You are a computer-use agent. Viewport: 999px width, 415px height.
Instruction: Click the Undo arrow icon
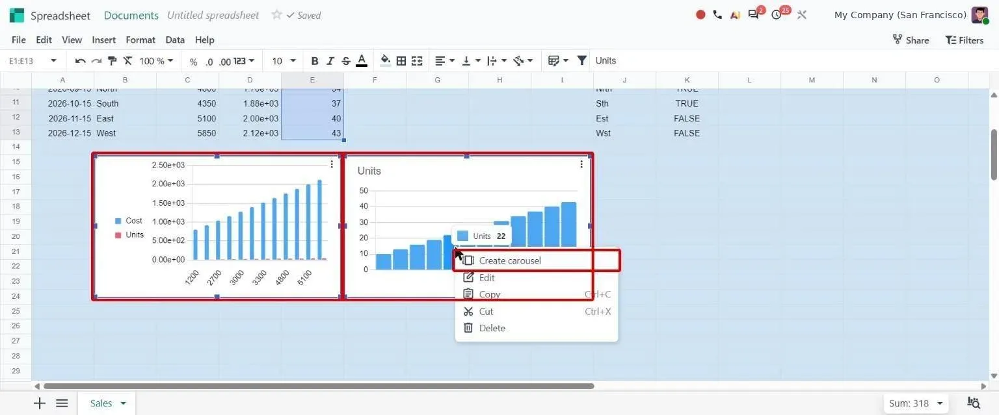coord(81,61)
